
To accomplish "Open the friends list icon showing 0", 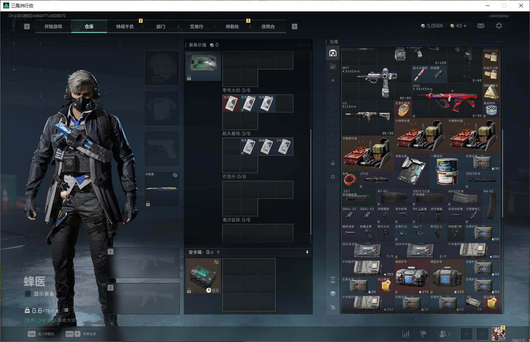I will (444, 334).
